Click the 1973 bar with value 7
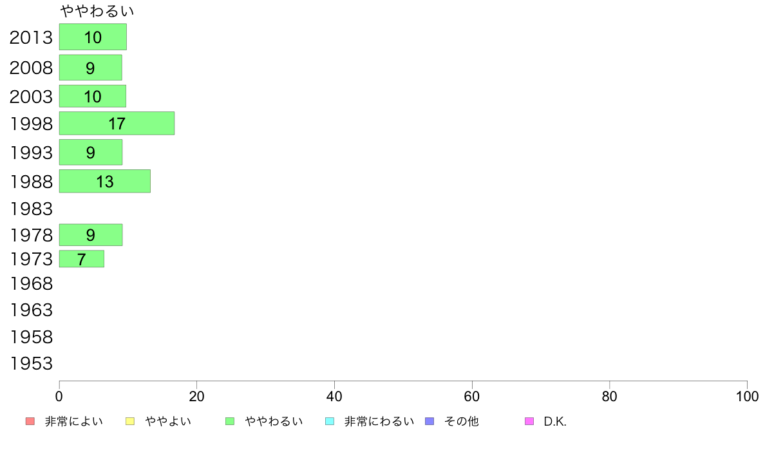765x474 pixels. pyautogui.click(x=82, y=259)
